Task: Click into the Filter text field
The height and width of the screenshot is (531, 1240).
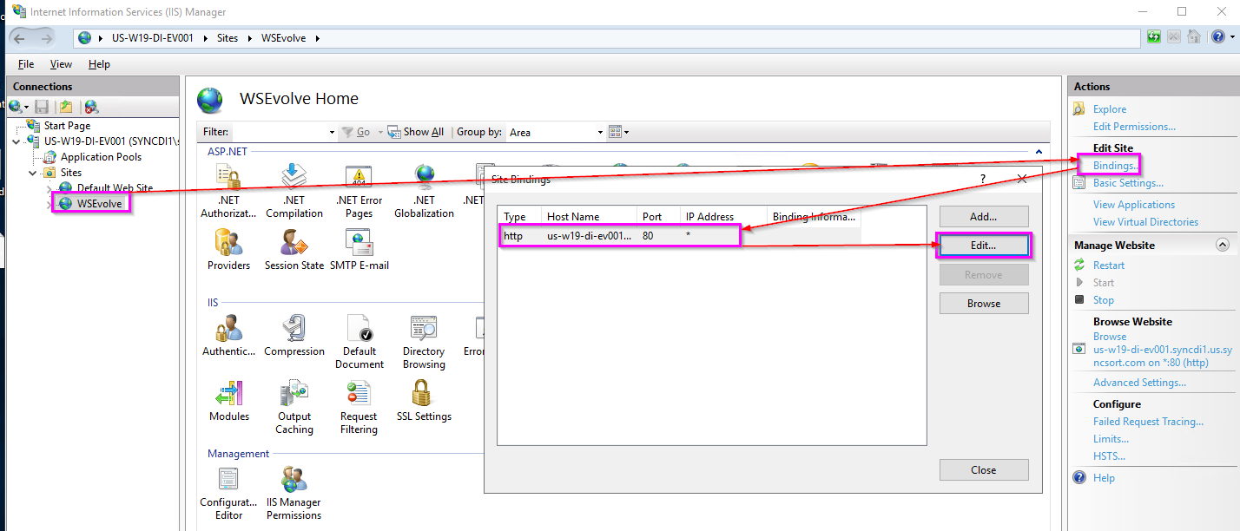Action: [280, 132]
